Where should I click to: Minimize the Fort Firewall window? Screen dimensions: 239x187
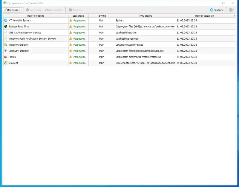[214, 3]
